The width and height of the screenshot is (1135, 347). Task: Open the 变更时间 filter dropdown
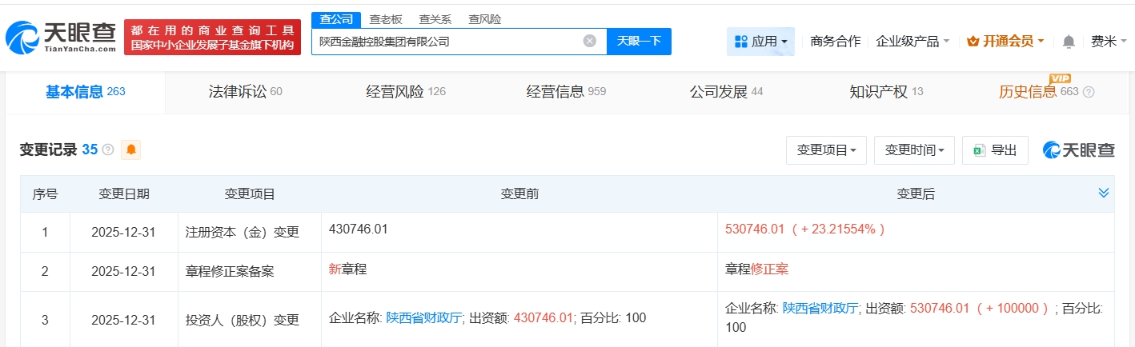coord(914,150)
